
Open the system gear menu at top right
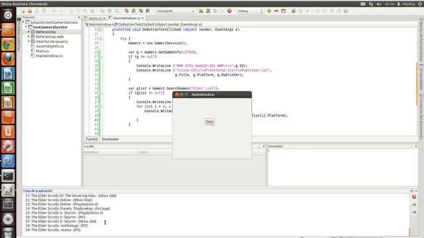420,4
